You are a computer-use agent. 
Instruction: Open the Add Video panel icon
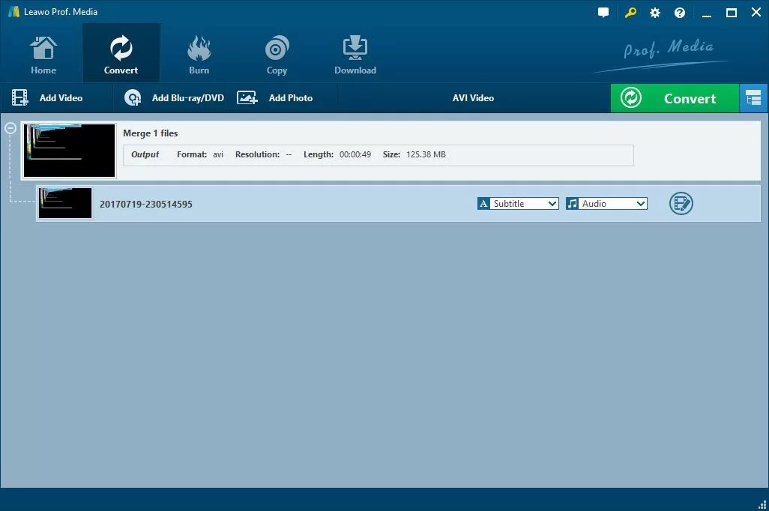[19, 97]
